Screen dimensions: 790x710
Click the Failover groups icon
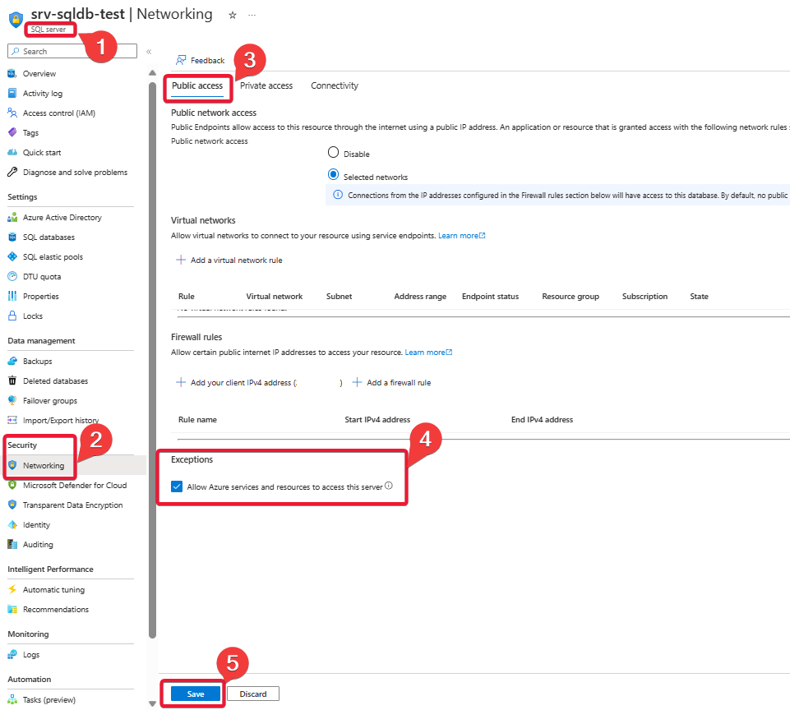coord(12,400)
